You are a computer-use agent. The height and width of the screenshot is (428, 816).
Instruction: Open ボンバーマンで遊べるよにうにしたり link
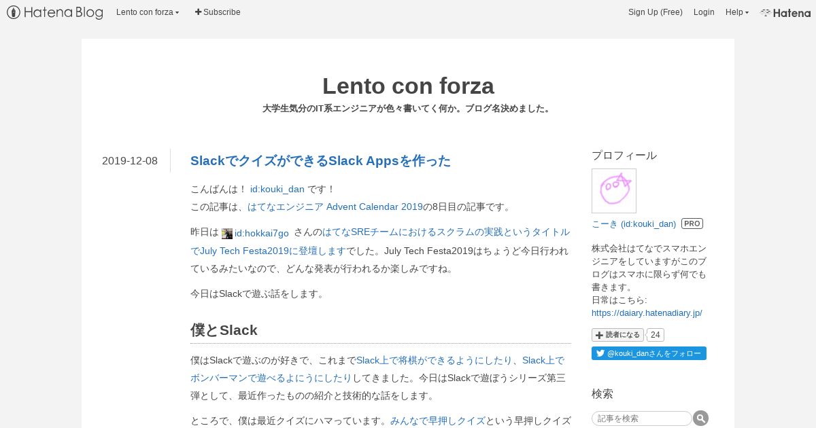point(271,378)
